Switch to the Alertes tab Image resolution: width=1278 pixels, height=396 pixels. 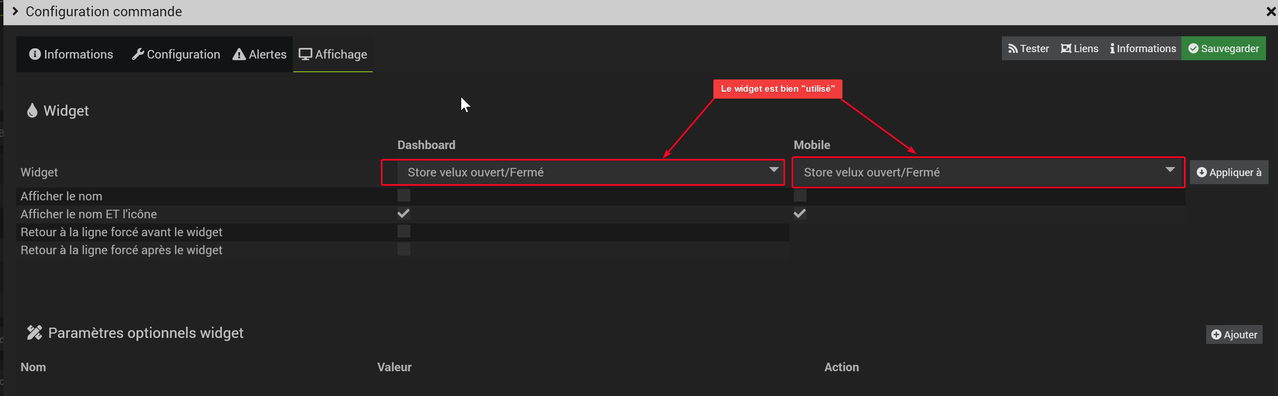point(259,54)
